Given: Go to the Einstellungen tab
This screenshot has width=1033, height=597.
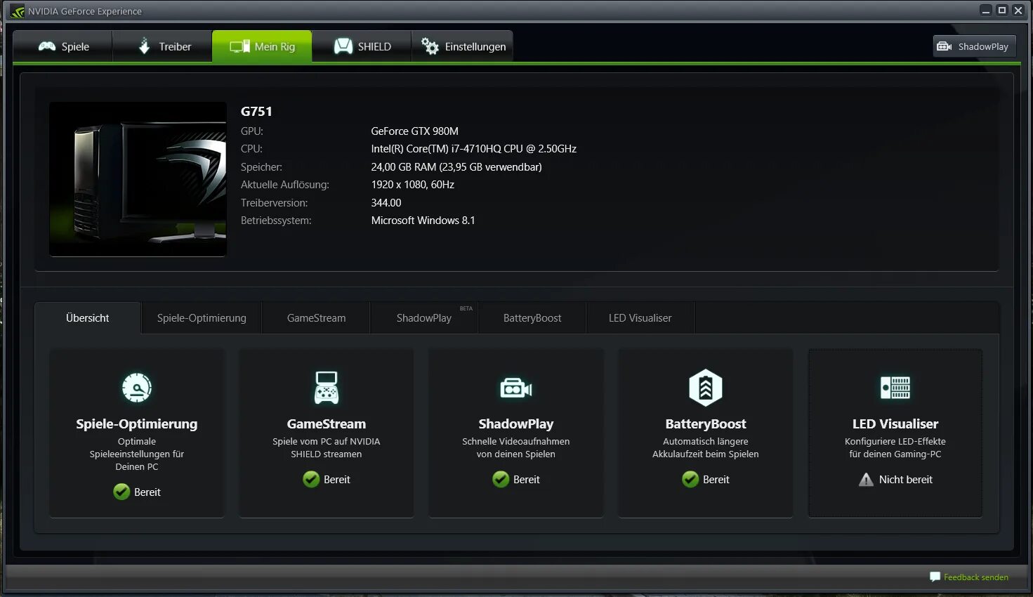Looking at the screenshot, I should point(462,46).
